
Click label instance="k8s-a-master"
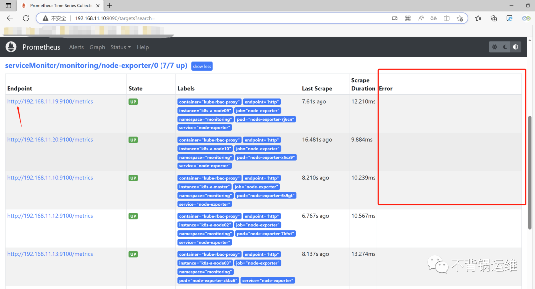(x=205, y=187)
